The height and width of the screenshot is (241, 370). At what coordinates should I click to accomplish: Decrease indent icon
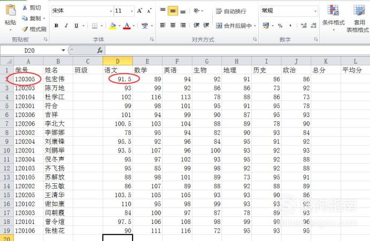196,25
